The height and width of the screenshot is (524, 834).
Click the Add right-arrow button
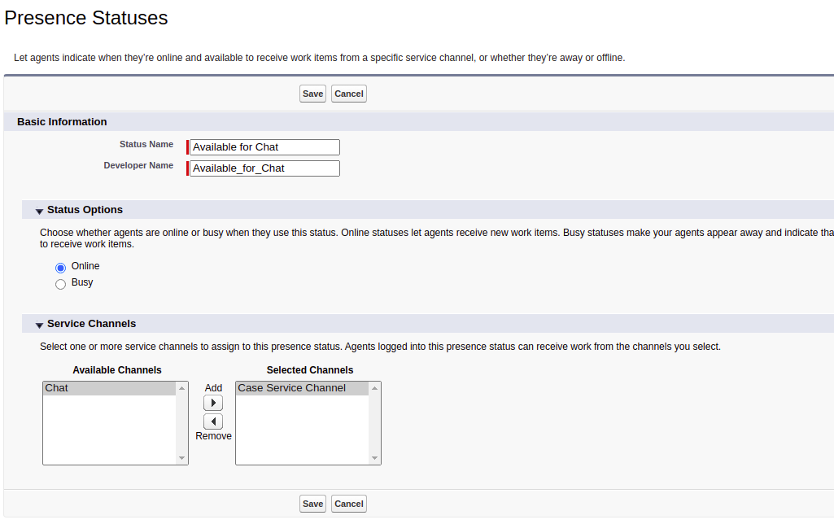(x=212, y=404)
